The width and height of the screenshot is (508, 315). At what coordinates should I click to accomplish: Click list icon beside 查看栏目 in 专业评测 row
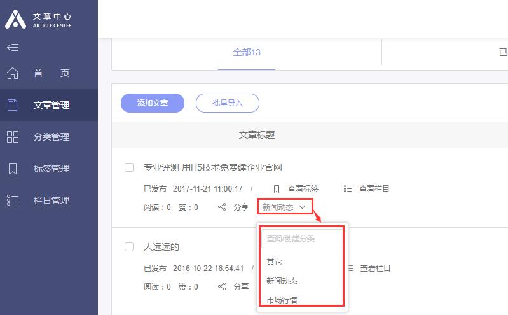tap(348, 189)
